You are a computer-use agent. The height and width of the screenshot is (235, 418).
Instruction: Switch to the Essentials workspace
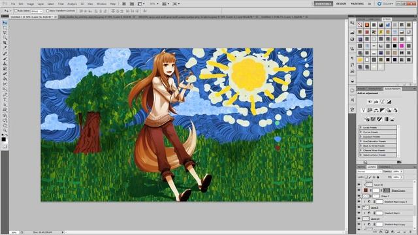323,4
